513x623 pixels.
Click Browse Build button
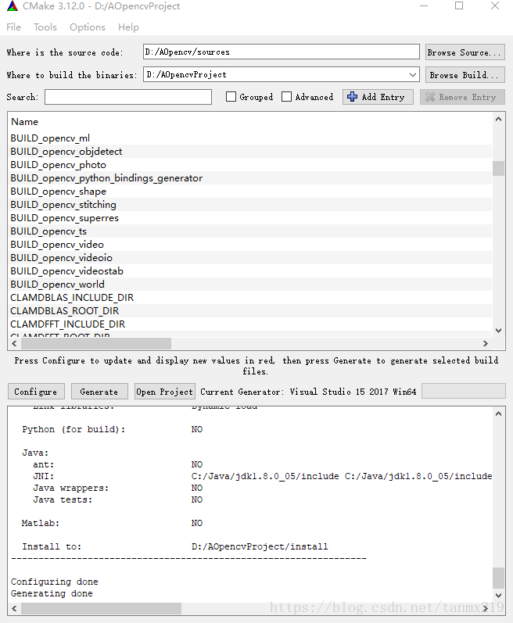tap(465, 75)
